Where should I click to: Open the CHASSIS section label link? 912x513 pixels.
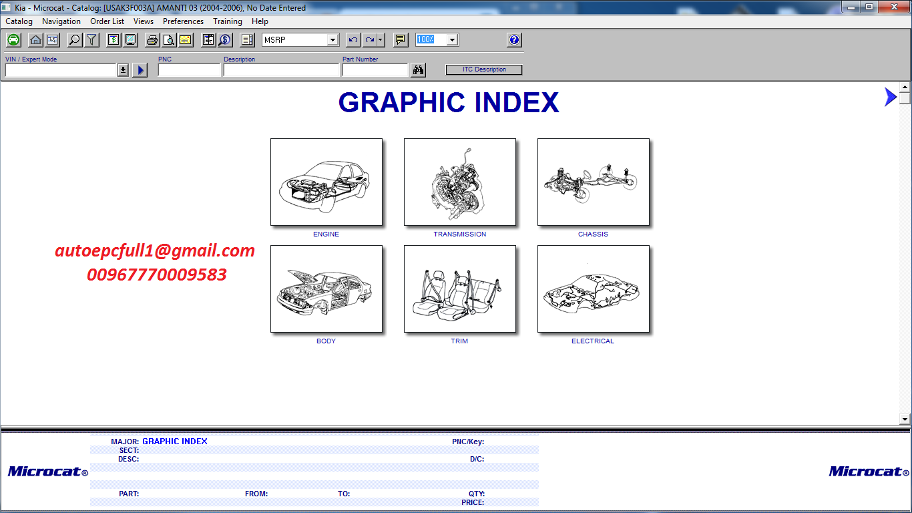point(594,234)
